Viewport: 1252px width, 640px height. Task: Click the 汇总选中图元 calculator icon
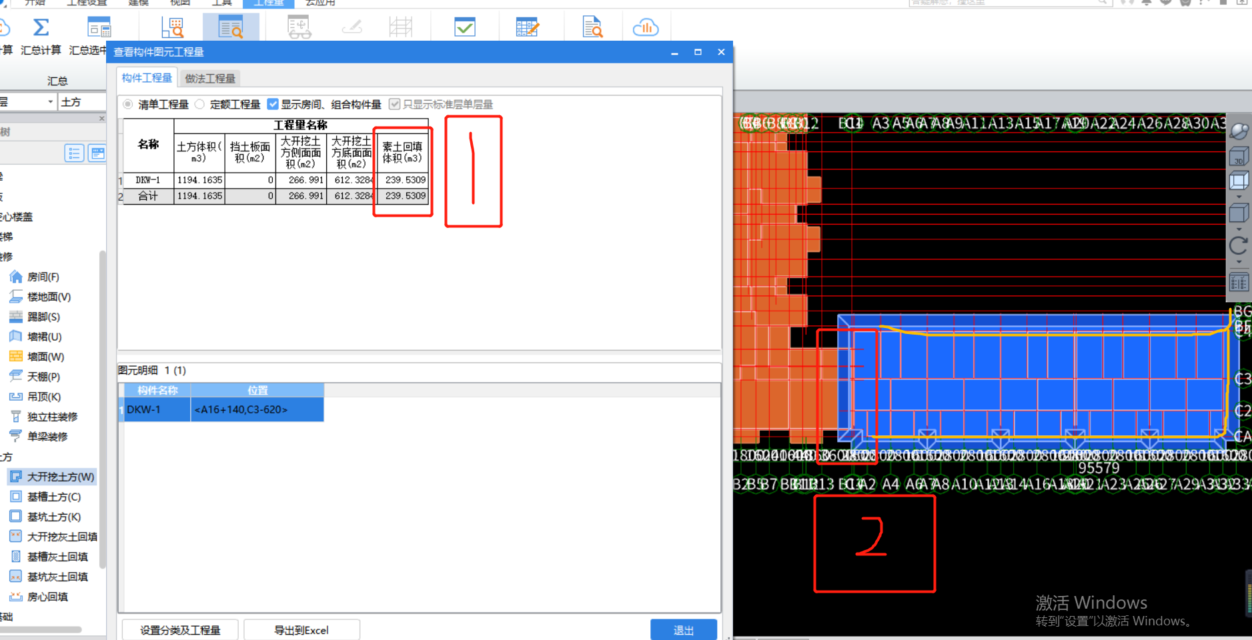point(99,27)
